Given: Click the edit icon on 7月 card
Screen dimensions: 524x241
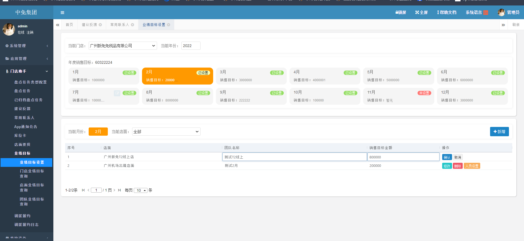Looking at the screenshot, I should (117, 93).
